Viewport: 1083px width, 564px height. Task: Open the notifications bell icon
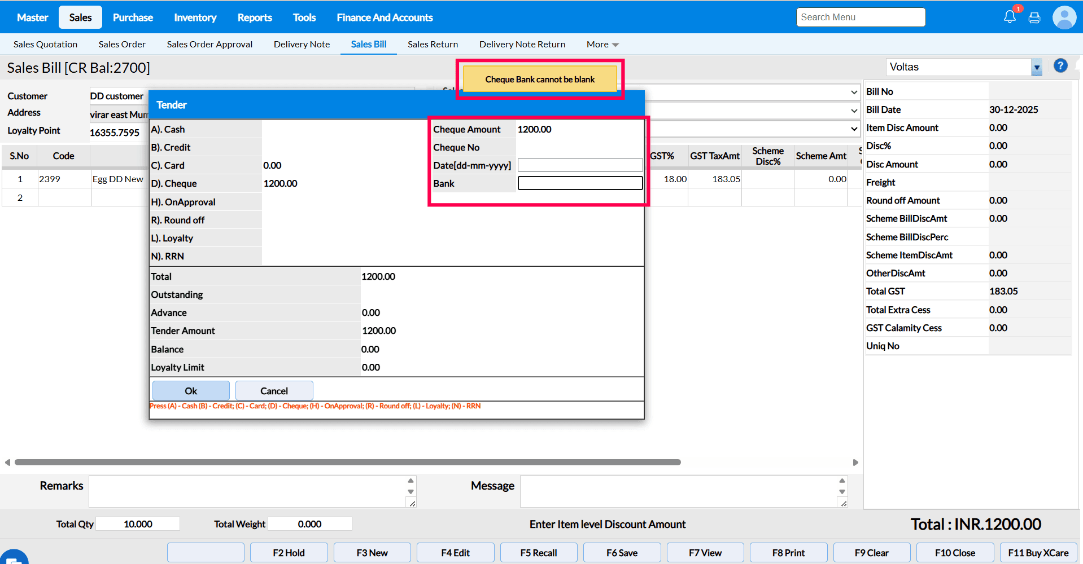click(x=1010, y=17)
